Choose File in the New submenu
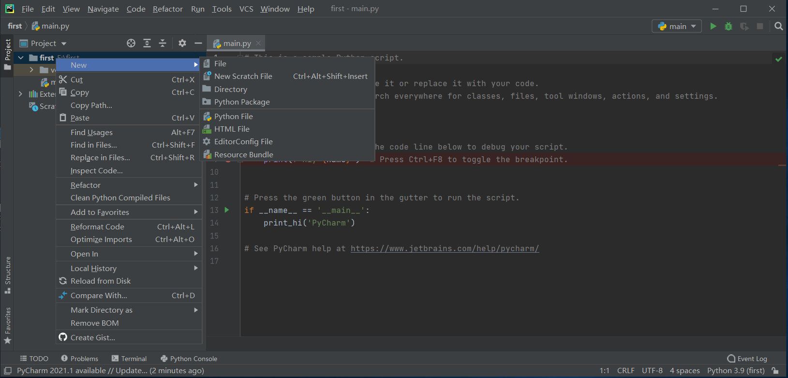This screenshot has height=378, width=788. click(287, 63)
